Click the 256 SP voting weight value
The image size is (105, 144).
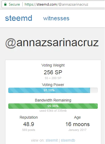tap(53, 72)
